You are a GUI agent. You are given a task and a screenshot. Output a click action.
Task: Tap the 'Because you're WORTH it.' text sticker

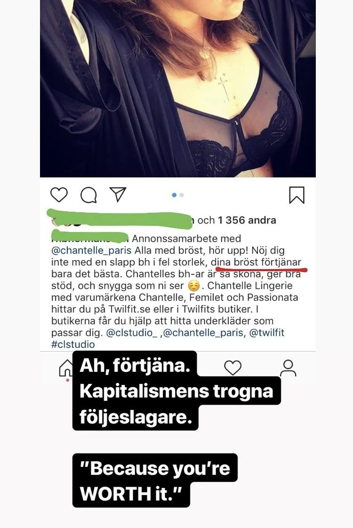[155, 481]
